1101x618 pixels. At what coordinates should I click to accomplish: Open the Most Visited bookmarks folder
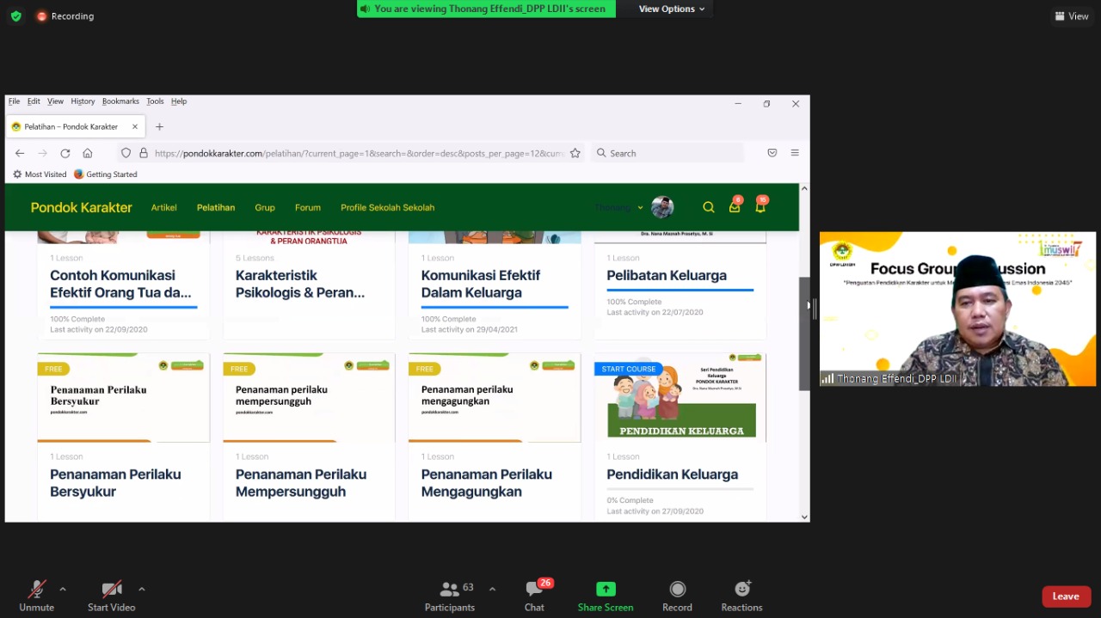point(40,174)
